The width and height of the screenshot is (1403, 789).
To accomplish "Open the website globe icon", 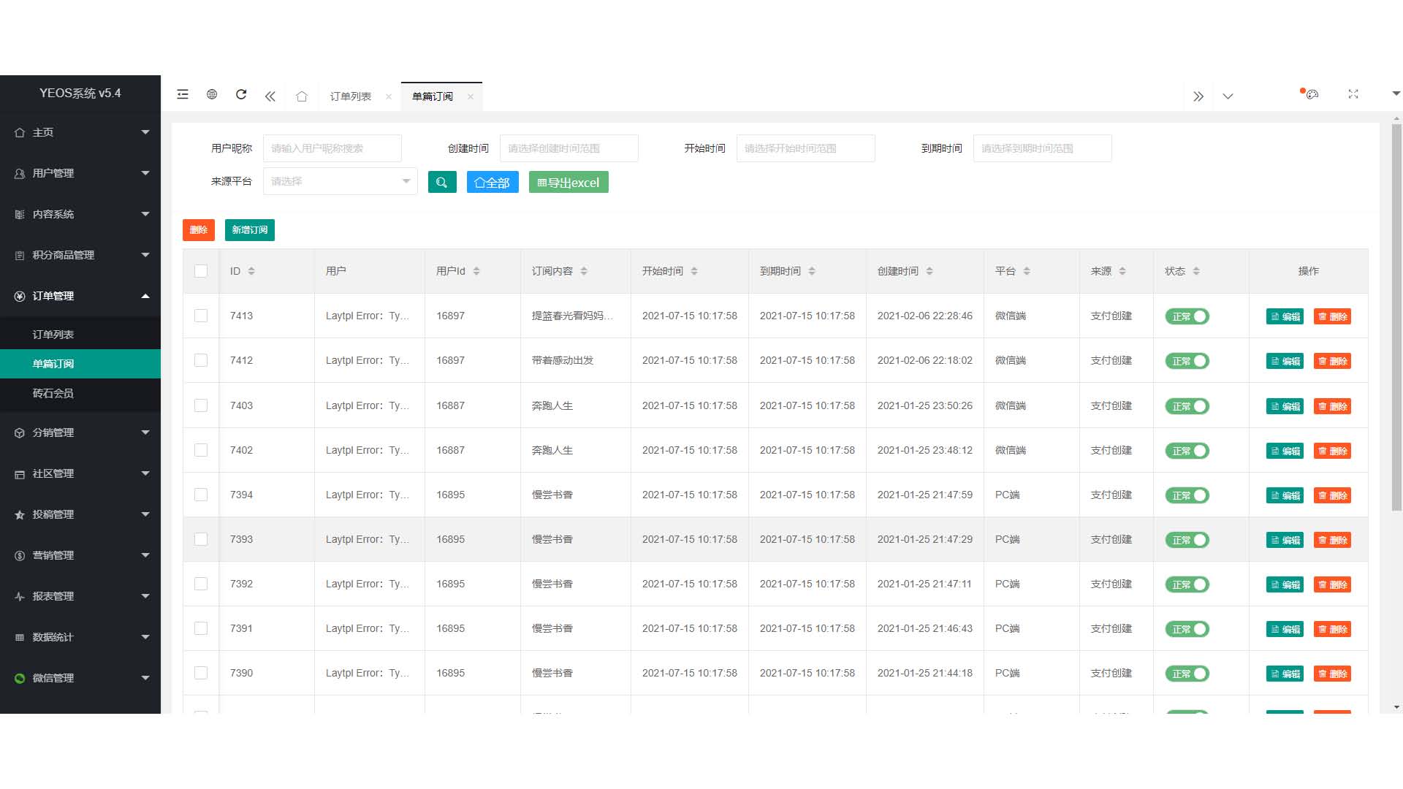I will tap(212, 94).
